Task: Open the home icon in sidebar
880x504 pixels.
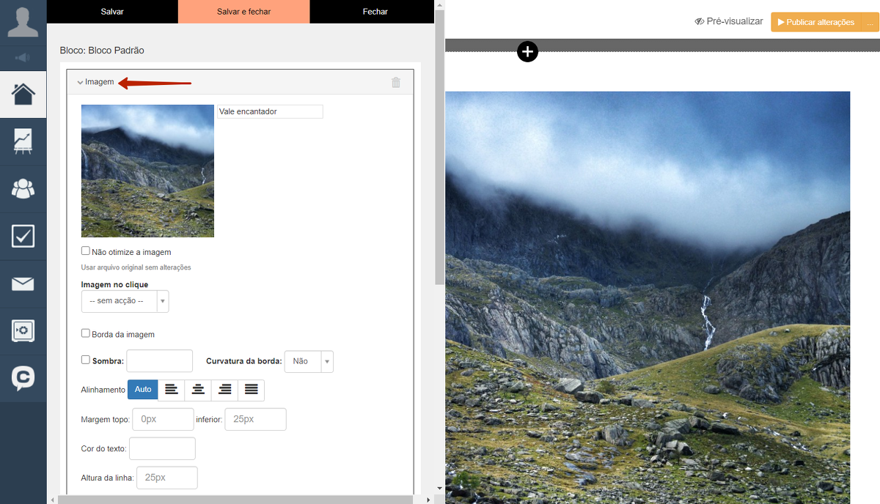Action: point(23,94)
